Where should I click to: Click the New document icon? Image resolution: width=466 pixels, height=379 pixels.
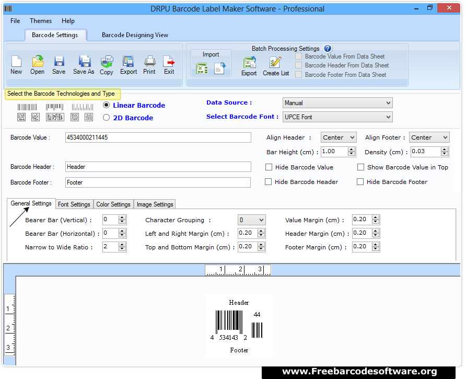tap(16, 61)
